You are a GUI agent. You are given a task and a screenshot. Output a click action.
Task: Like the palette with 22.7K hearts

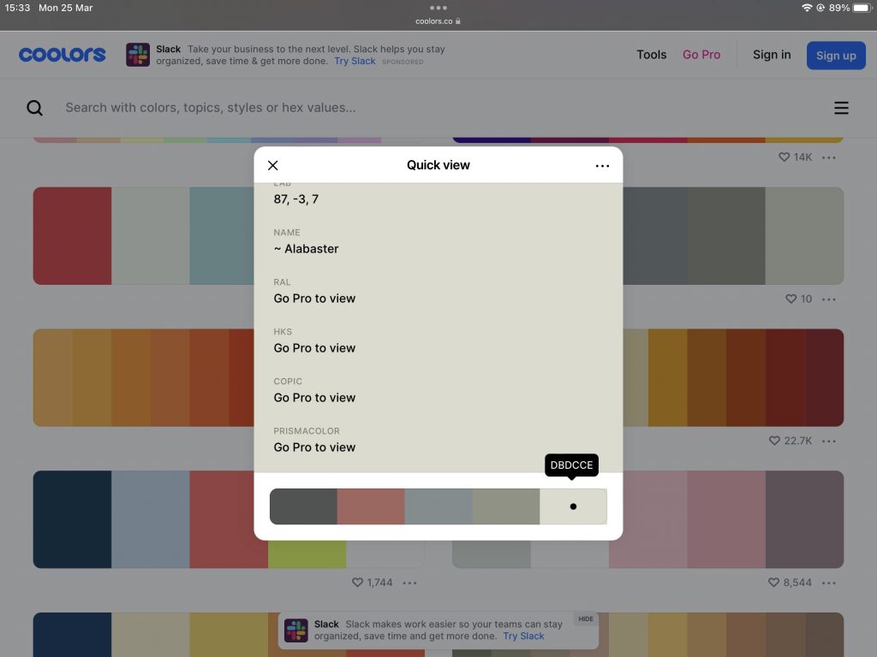pyautogui.click(x=774, y=441)
